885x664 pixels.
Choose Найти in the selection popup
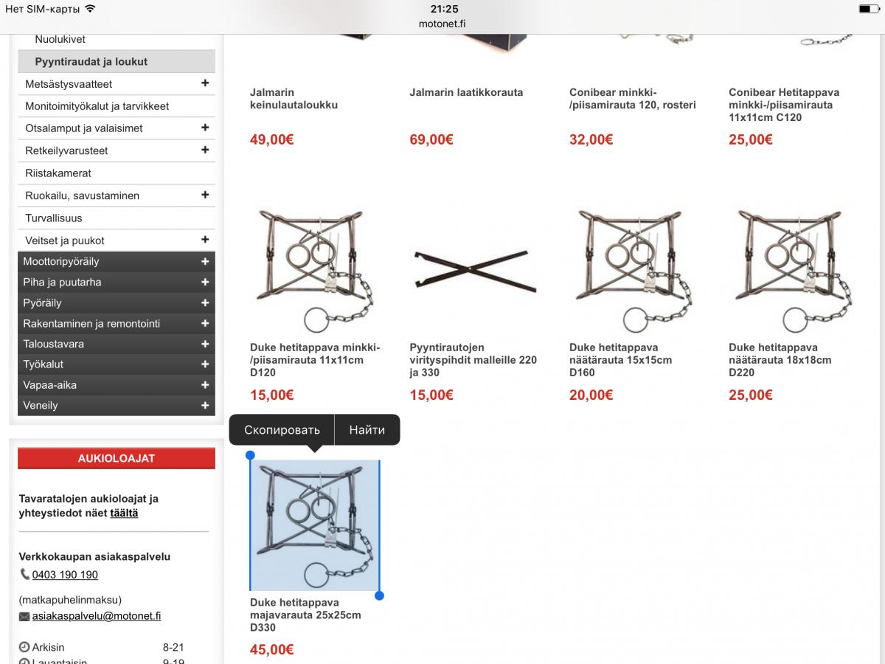(367, 430)
